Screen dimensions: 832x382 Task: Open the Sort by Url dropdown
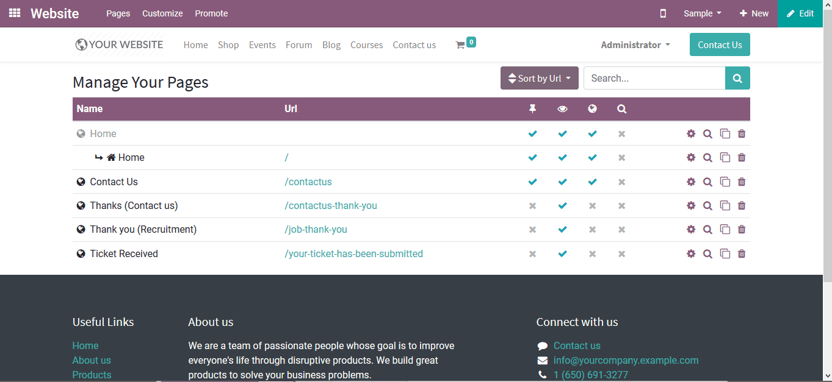point(539,78)
